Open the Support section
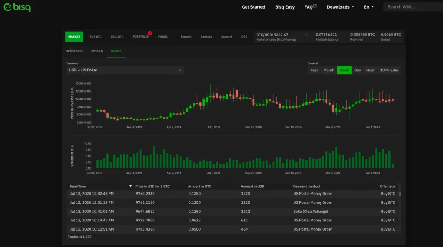Screen dimensions: 443x247 pyautogui.click(x=186, y=37)
